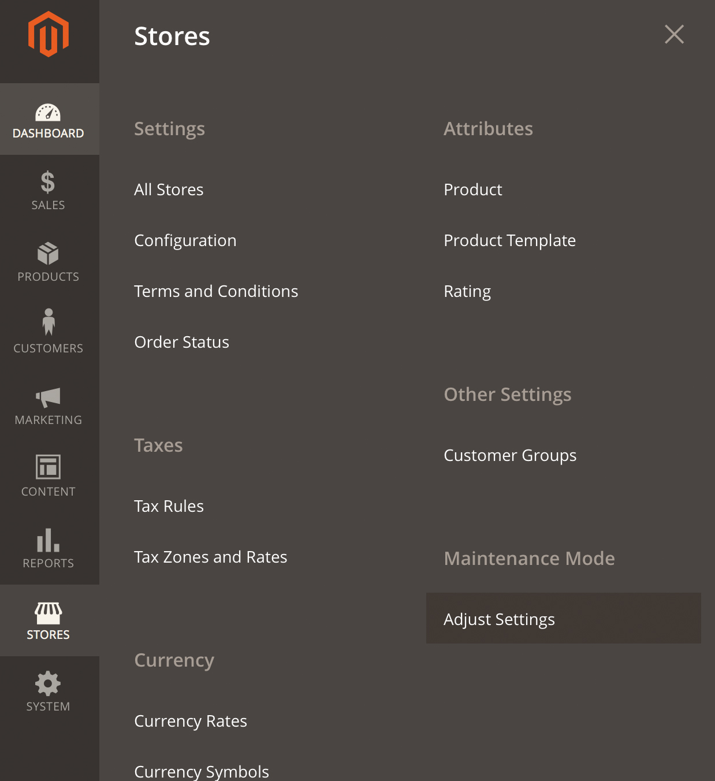Open Customer Groups link
Image resolution: width=715 pixels, height=781 pixels.
pos(510,455)
